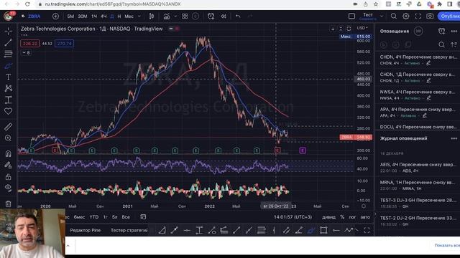The width and height of the screenshot is (460, 258).
Task: Open the timezone 14:01:57 (UTC+3) menu
Action: click(x=293, y=217)
